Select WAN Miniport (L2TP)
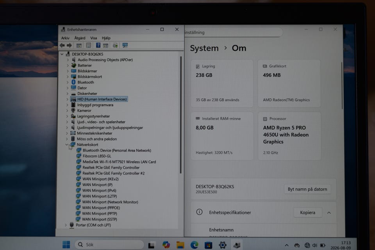Viewport: 375px width, 250px height. (100, 196)
